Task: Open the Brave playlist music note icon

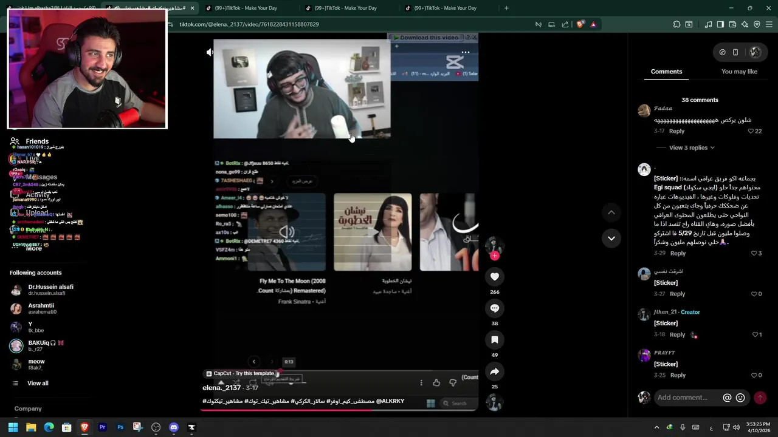Action: [x=708, y=24]
